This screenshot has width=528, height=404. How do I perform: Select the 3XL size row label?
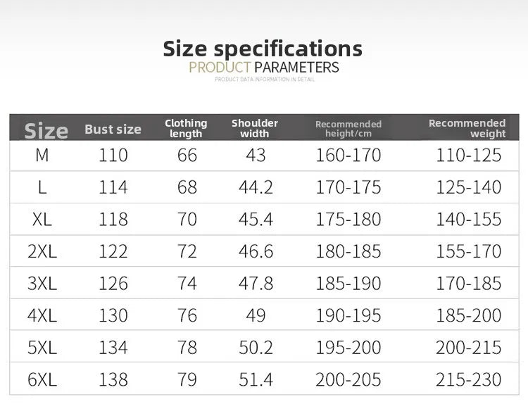(42, 284)
